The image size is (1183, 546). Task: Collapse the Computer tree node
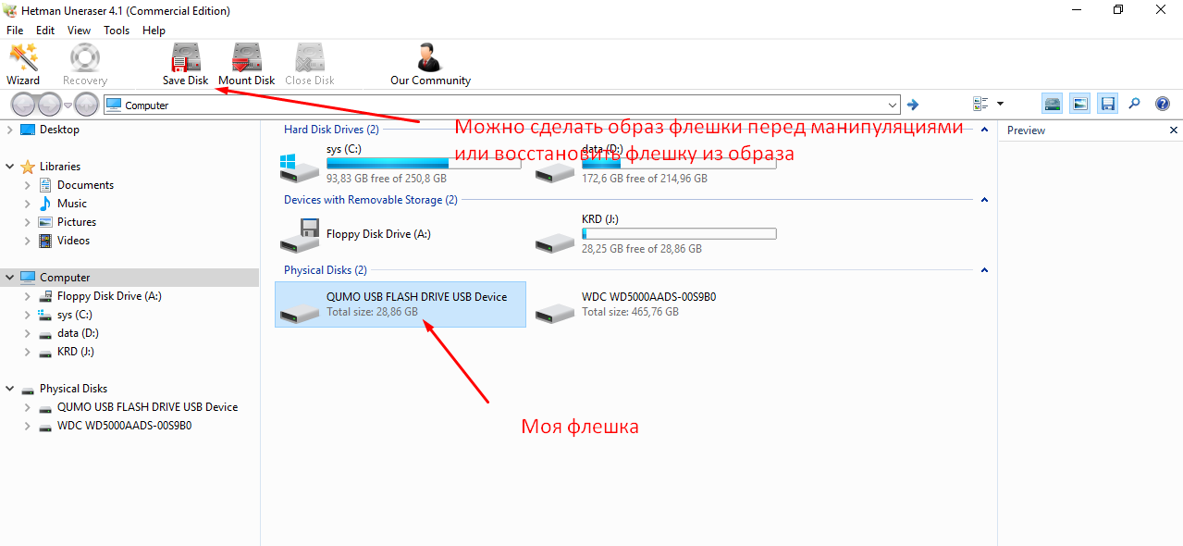click(x=10, y=278)
